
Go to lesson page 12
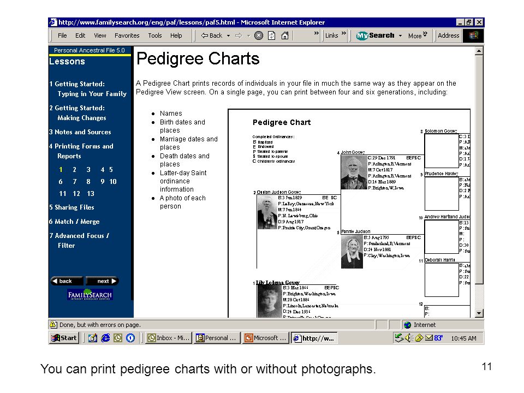tap(76, 194)
